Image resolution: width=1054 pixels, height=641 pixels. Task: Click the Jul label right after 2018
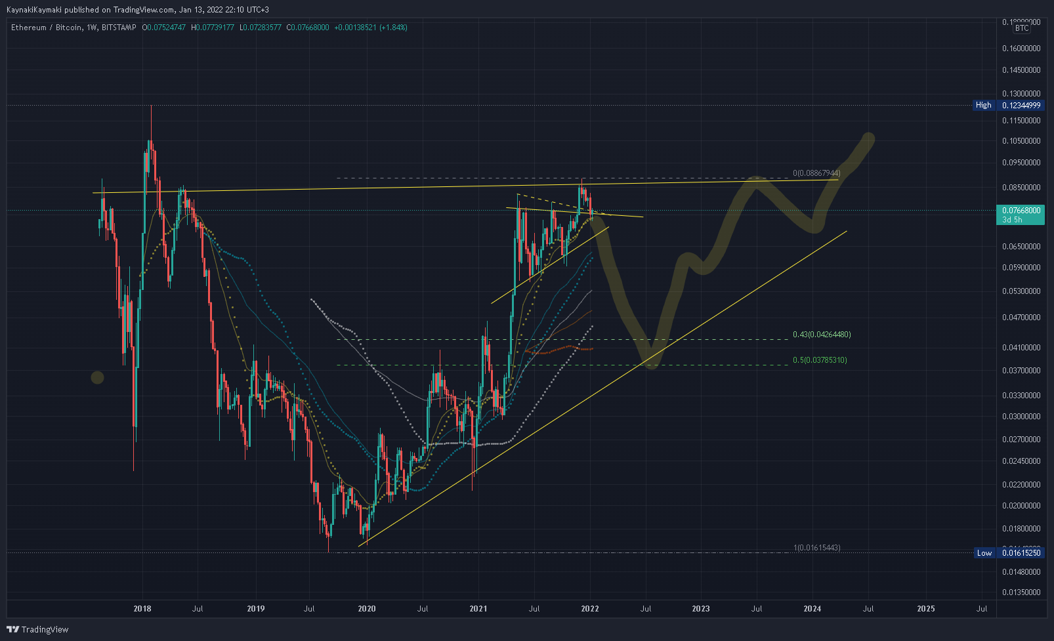[x=198, y=609]
